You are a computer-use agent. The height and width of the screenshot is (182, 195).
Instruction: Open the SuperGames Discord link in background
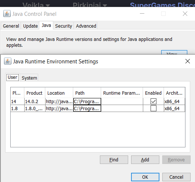point(162,5)
